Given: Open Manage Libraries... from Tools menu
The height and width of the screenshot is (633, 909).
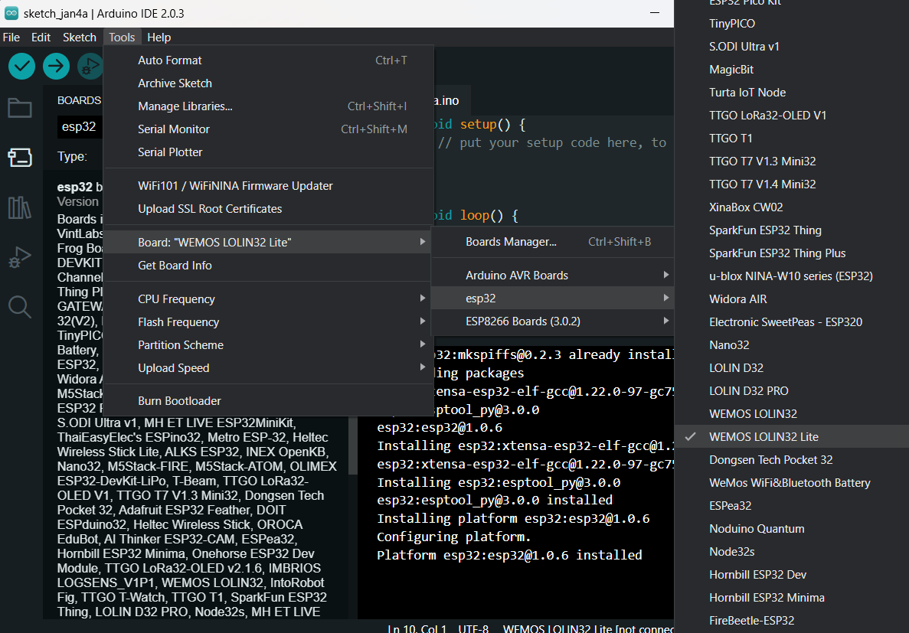Looking at the screenshot, I should click(268, 106).
